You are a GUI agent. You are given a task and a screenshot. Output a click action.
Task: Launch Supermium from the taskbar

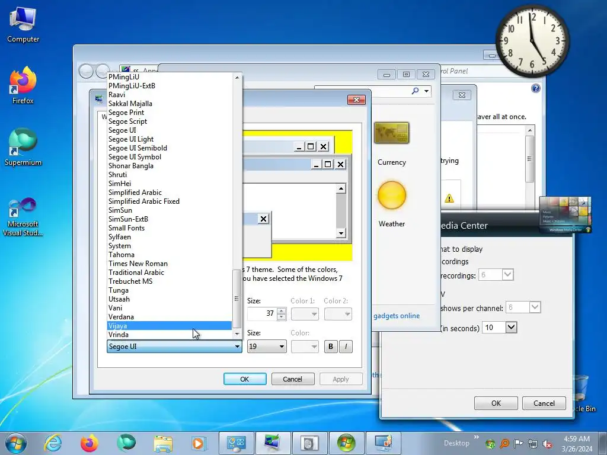coord(126,443)
